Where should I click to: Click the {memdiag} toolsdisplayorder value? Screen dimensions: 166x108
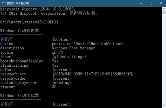click(62, 83)
